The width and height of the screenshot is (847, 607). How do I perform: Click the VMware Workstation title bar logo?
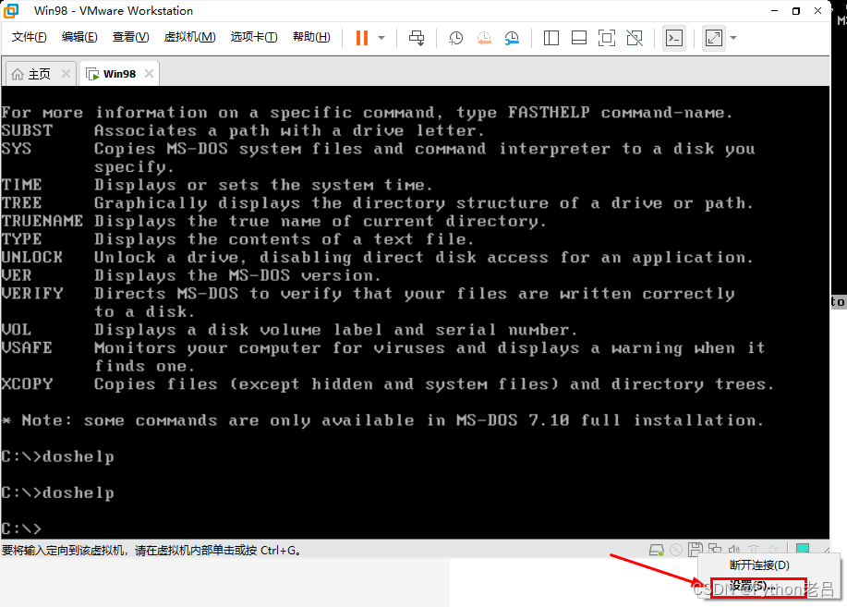coord(11,11)
